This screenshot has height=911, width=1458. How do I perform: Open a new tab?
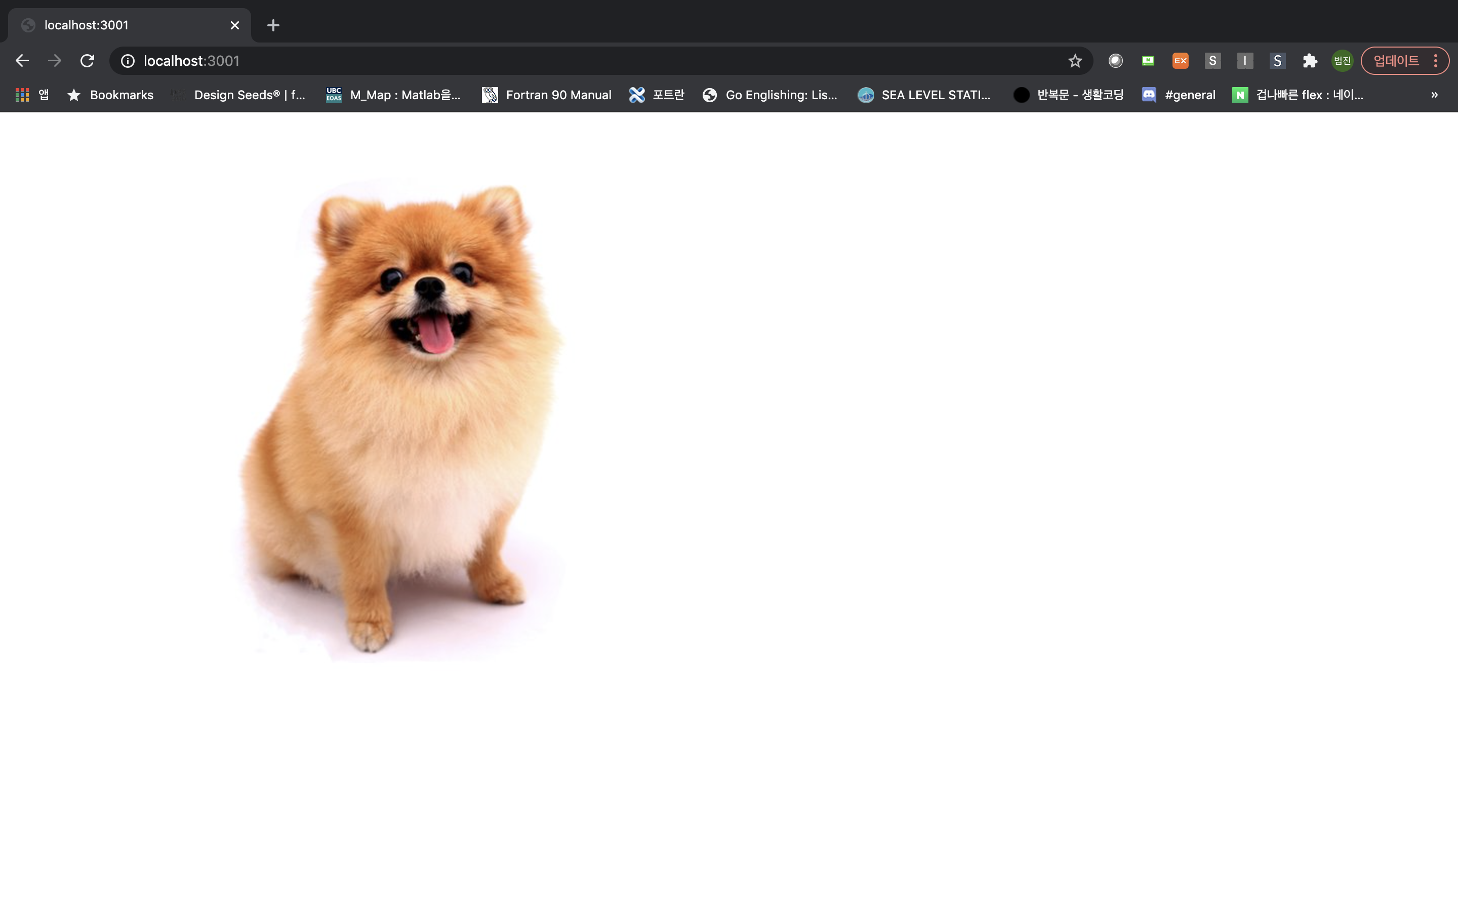coord(273,25)
